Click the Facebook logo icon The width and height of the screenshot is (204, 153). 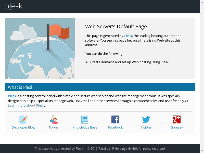(x=115, y=119)
